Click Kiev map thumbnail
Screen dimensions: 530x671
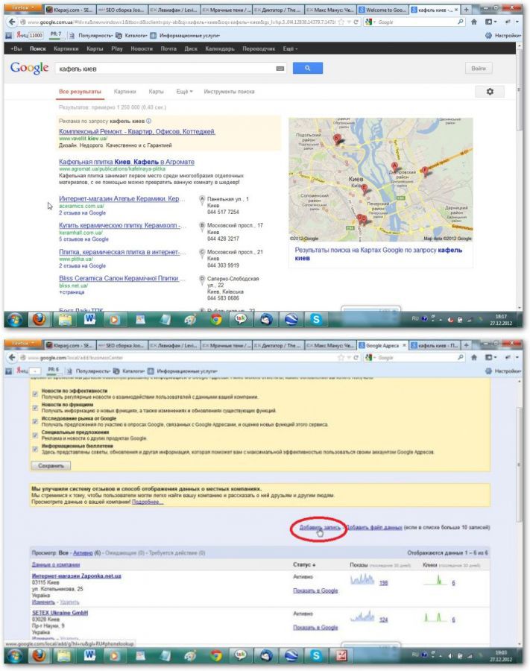tap(381, 180)
